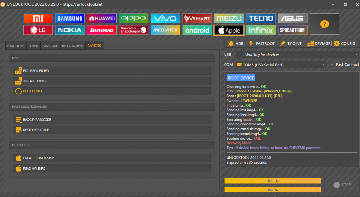
Task: Open the ASUS brand section
Action: 293,18
